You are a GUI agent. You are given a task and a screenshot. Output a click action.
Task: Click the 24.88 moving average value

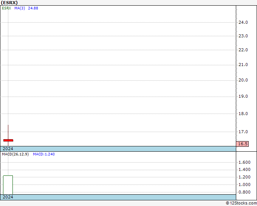pos(33,8)
